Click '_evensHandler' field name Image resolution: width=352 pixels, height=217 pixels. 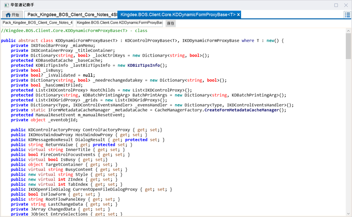pos(151,105)
